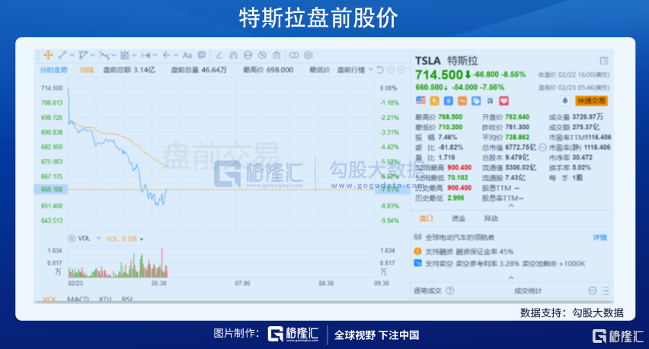Select the crosshair cursor tool
Image resolution: width=649 pixels, height=349 pixels.
(x=48, y=55)
